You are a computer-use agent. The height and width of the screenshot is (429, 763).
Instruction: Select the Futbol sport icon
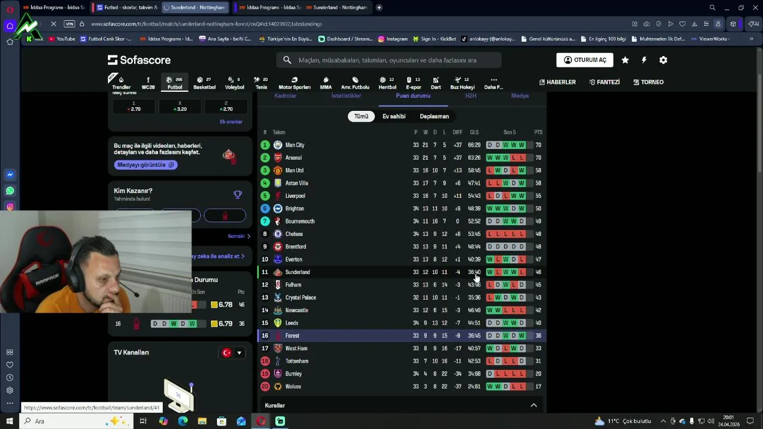click(175, 83)
